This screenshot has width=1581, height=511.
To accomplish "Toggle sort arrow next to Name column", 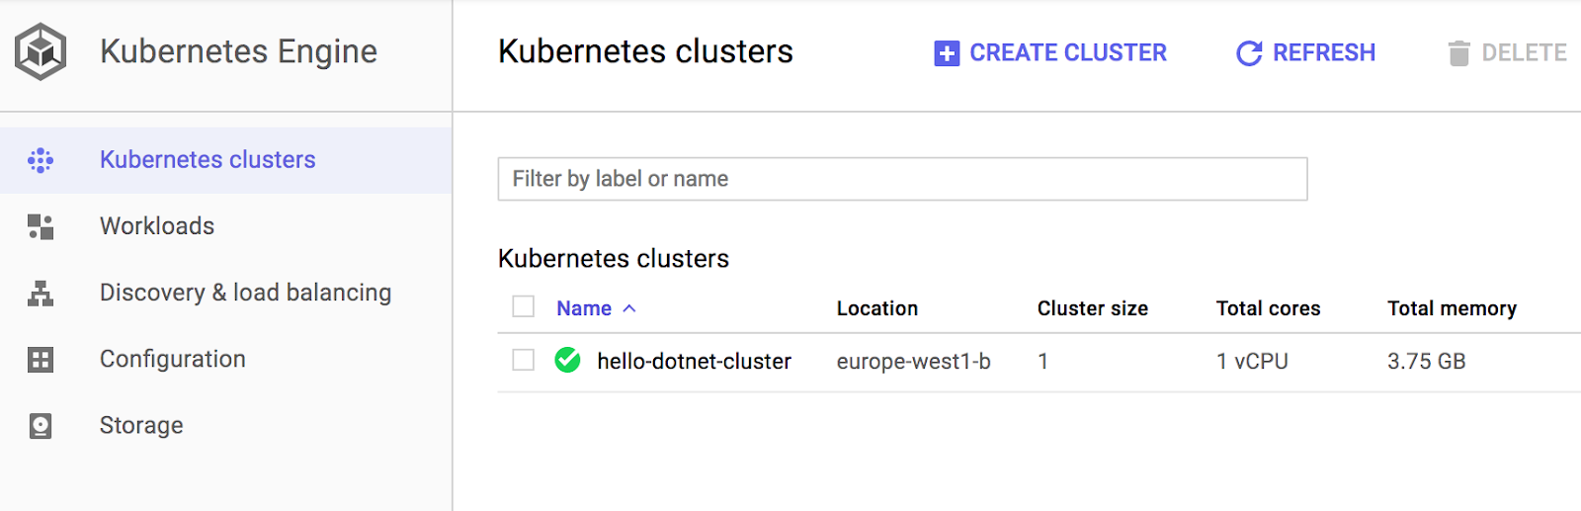I will point(629,309).
